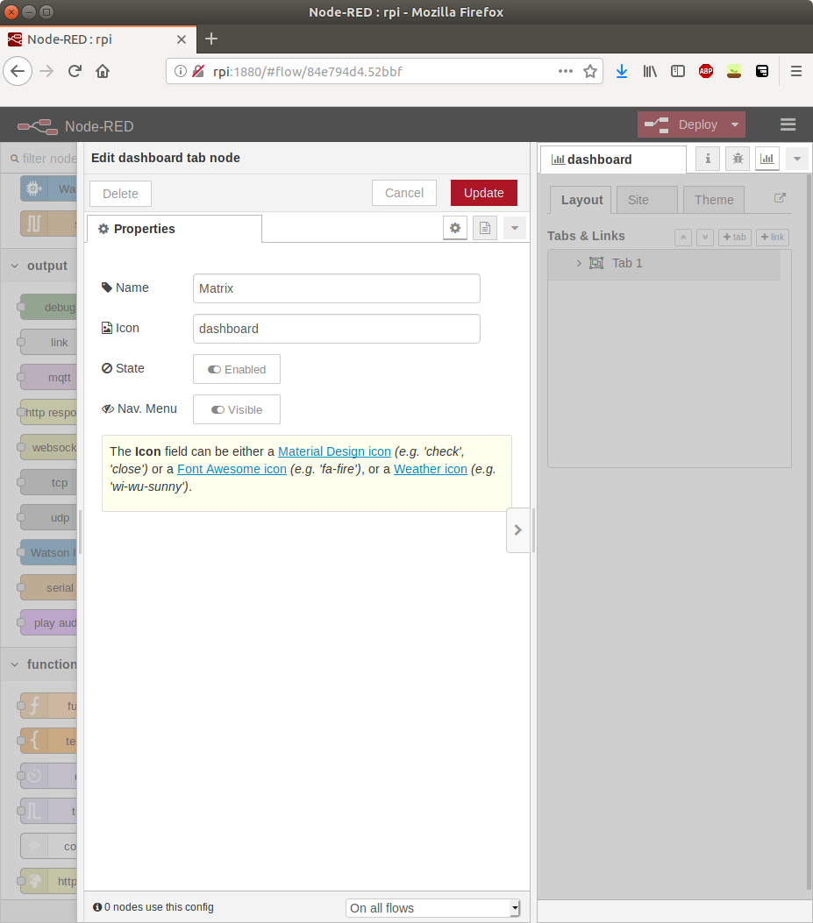The height and width of the screenshot is (923, 813).
Task: Switch to the Theme tab
Action: 714,200
